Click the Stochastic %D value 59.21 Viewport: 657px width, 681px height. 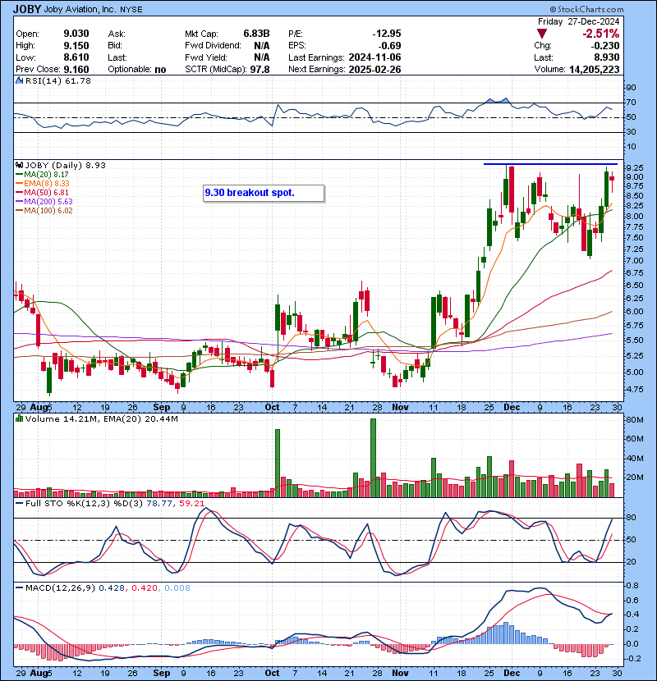click(x=191, y=504)
